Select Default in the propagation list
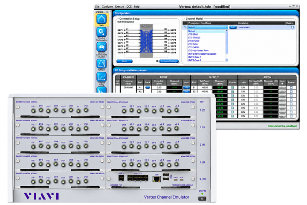The width and height of the screenshot is (307, 205). click(206, 31)
